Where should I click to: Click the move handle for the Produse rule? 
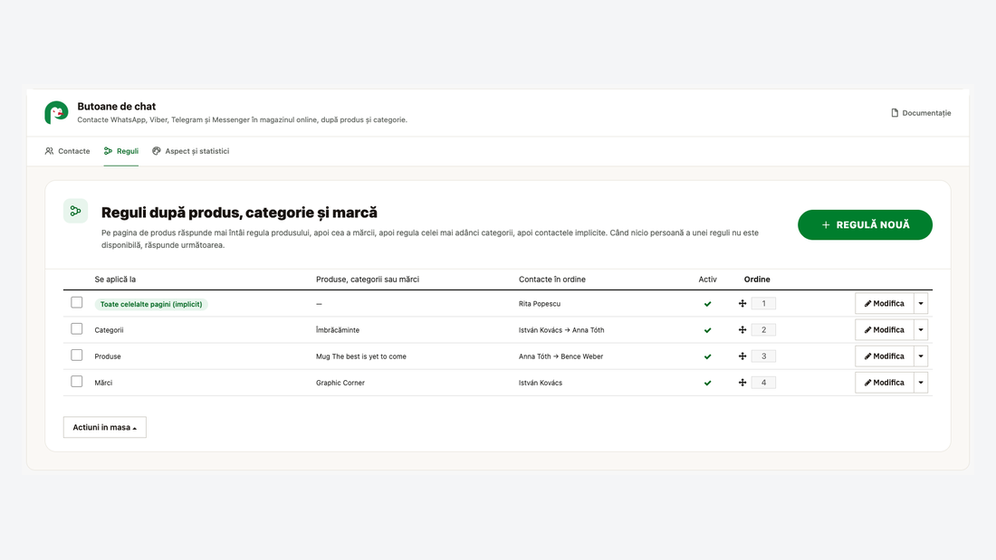(x=742, y=356)
